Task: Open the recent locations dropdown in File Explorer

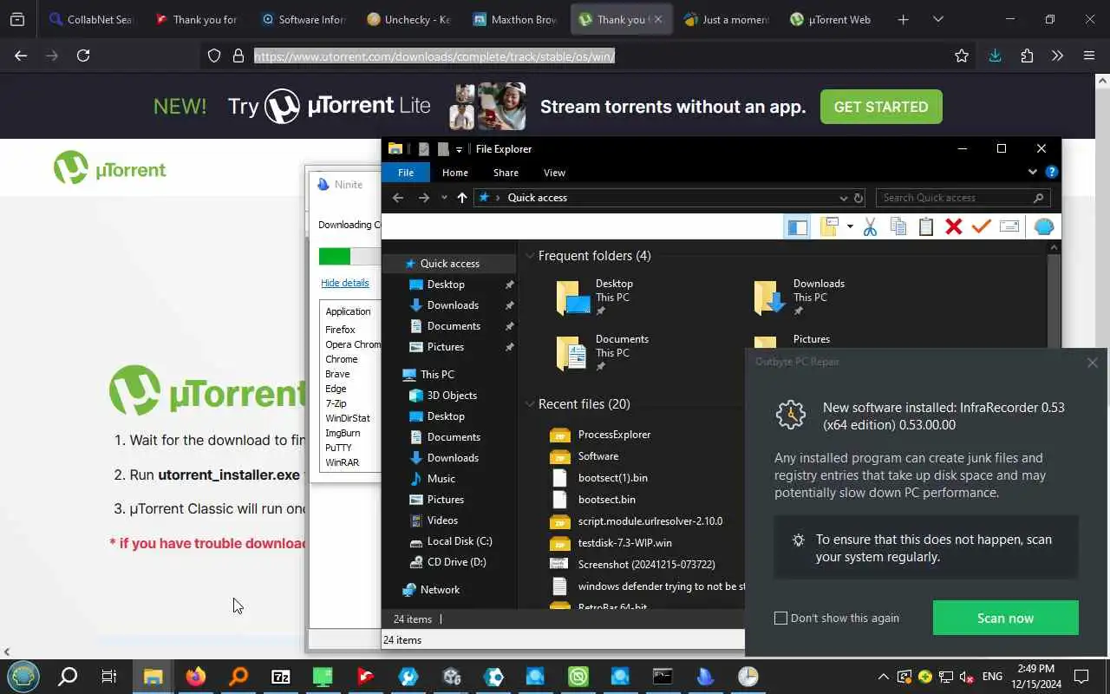Action: pos(444,198)
